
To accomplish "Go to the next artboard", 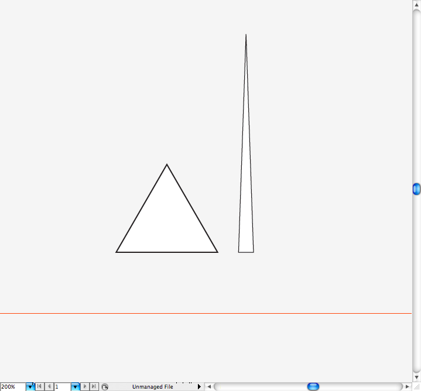I will [85, 386].
